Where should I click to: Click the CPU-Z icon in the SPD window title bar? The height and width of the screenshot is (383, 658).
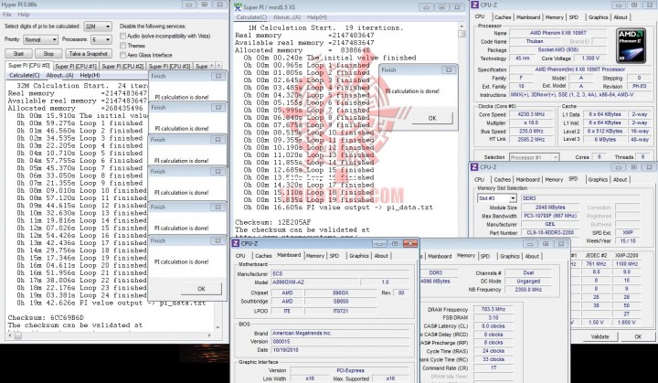(474, 166)
